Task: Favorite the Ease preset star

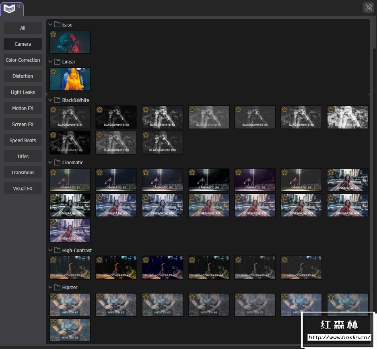Action: click(54, 34)
